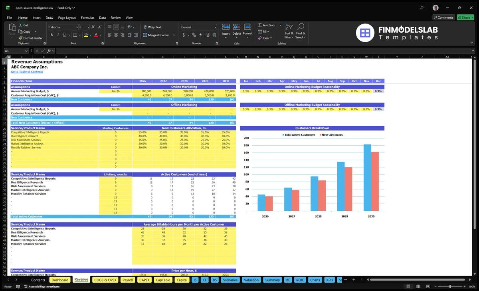Click the AutoSum sigma icon

click(260, 25)
